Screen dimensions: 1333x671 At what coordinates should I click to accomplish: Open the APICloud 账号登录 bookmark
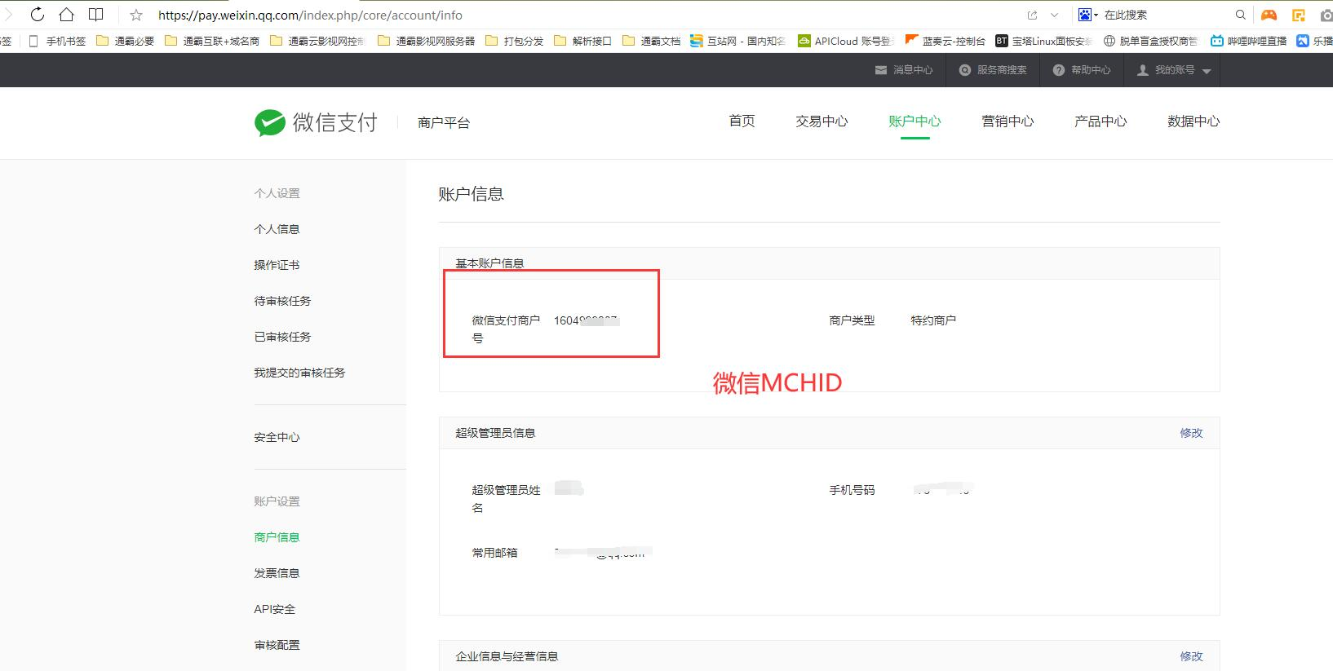point(845,41)
